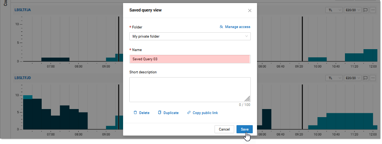Open the LBSLTFJD chart title link
382x144 pixels.
tap(22, 78)
